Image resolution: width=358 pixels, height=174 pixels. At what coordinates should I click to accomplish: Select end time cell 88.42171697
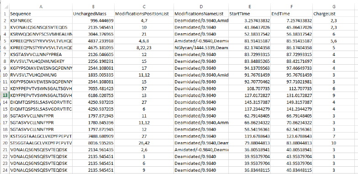pos(291,61)
